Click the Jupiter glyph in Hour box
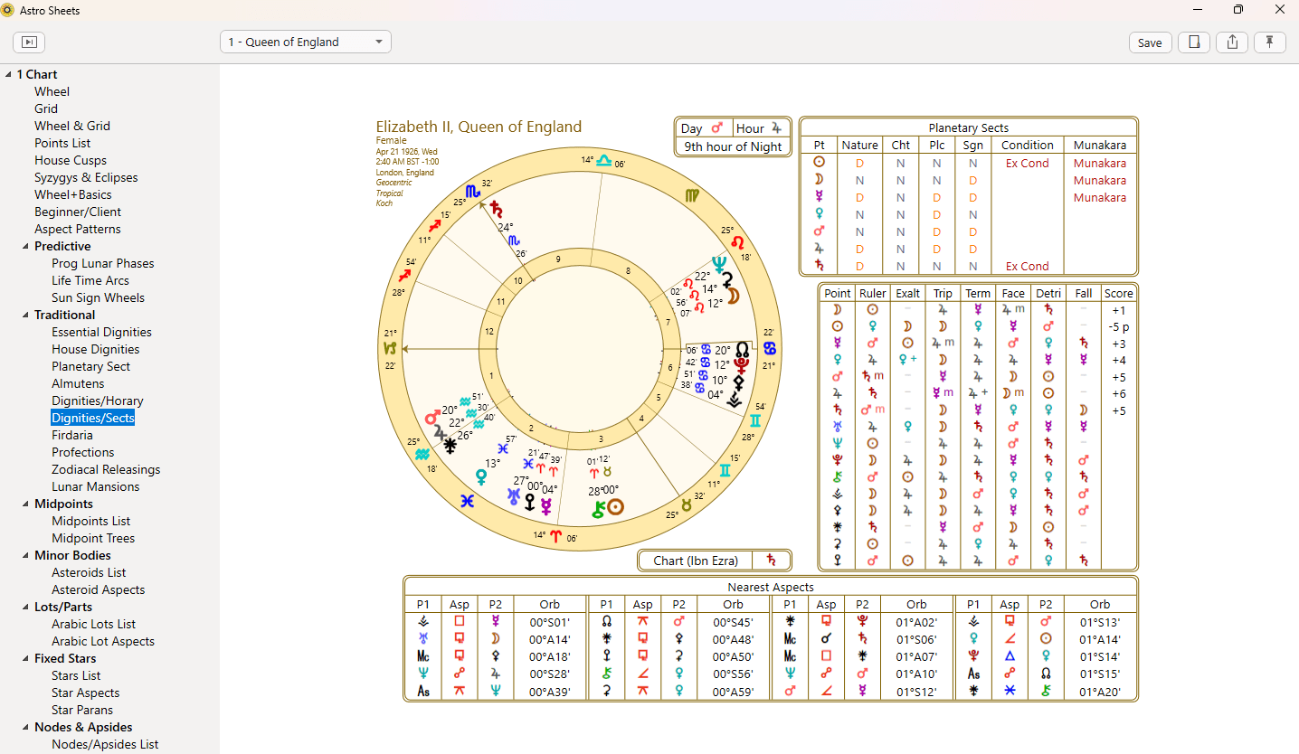 pyautogui.click(x=776, y=128)
